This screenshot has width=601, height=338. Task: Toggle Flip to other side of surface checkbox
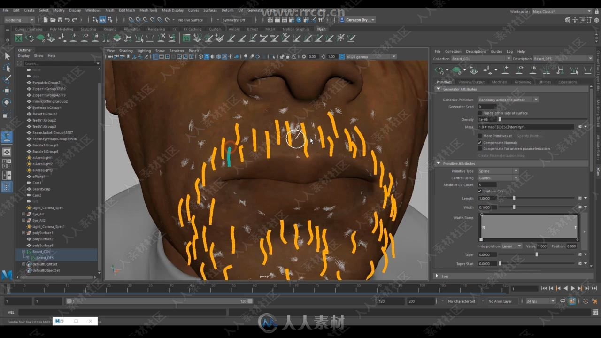(479, 113)
